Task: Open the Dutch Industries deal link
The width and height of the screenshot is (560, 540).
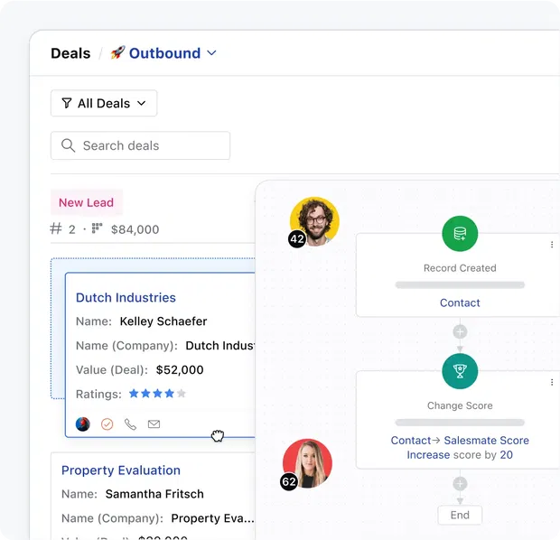Action: coord(126,297)
